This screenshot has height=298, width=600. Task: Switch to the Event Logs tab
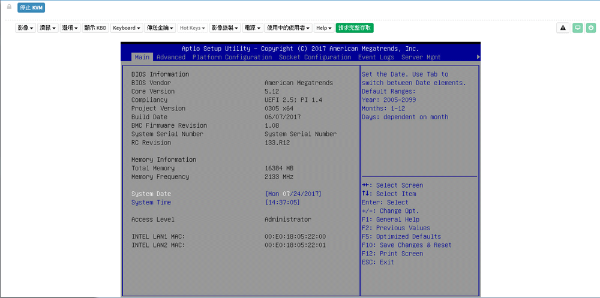coord(376,58)
